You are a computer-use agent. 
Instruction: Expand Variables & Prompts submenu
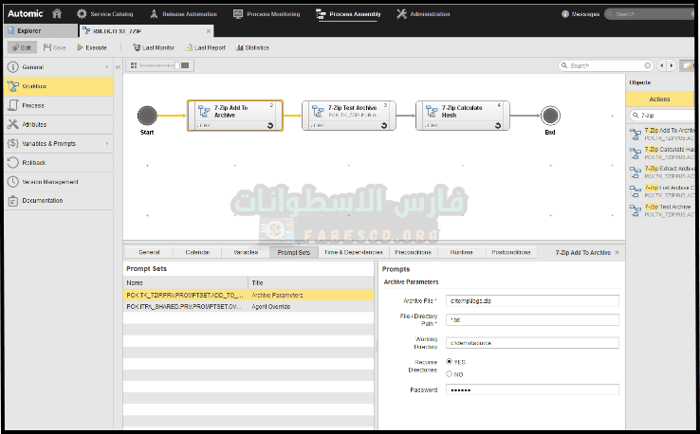[106, 143]
